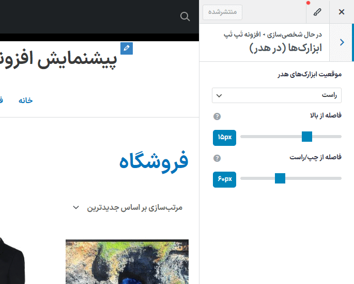Click the blue pencil edit shortcut
Image resolution: width=354 pixels, height=284 pixels.
coord(127,48)
